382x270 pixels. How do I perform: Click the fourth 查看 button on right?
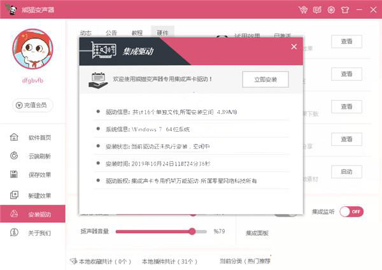pos(346,139)
